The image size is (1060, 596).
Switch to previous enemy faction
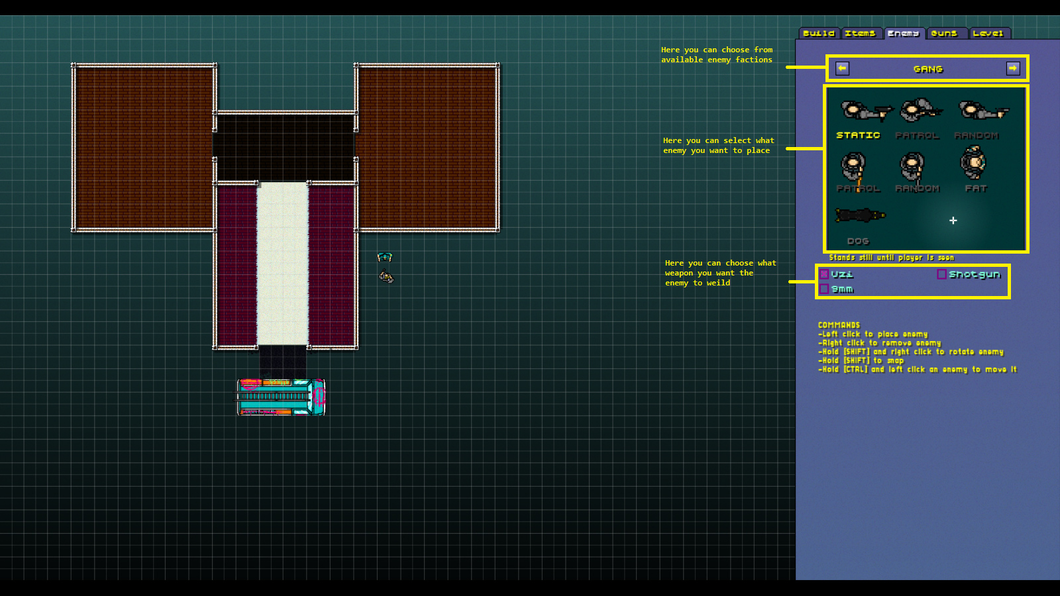pos(842,68)
